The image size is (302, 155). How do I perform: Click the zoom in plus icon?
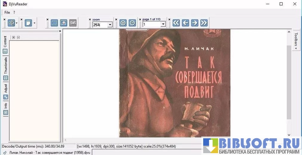pyautogui.click(x=123, y=23)
